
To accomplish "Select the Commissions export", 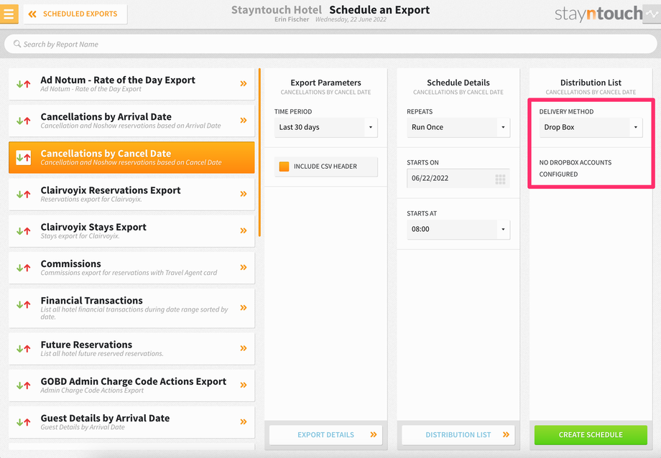I will (x=131, y=268).
